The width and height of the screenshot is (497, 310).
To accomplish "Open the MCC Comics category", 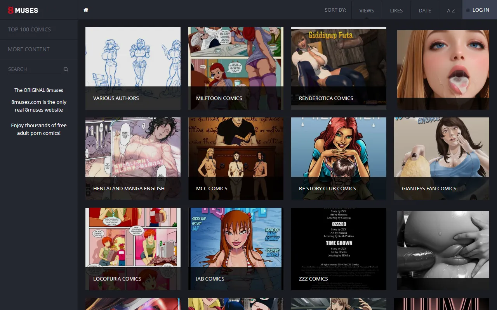I will tap(236, 158).
